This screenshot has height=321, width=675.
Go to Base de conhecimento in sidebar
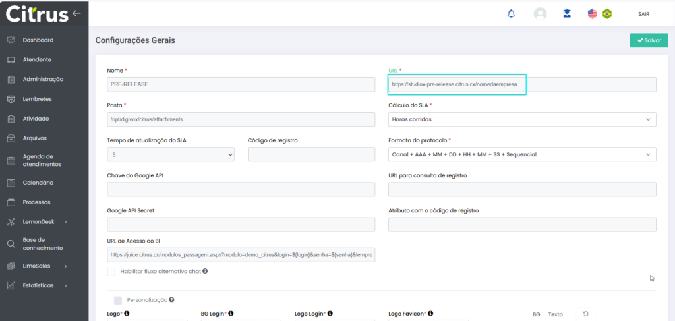coord(42,244)
